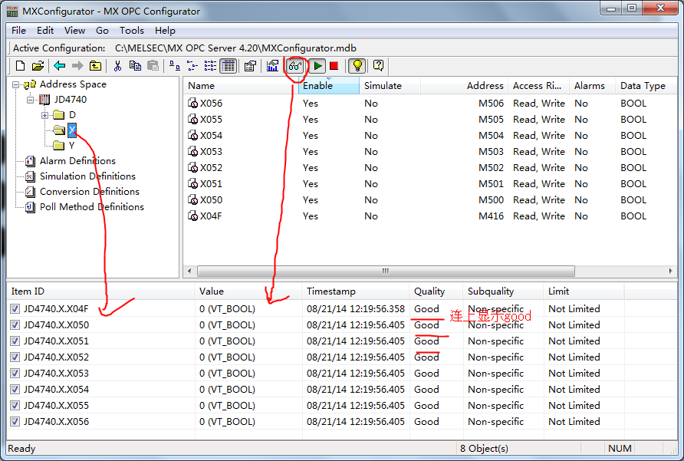Toggle the JD4740.X.X056 item checkbox
The width and height of the screenshot is (684, 461).
pyautogui.click(x=16, y=422)
